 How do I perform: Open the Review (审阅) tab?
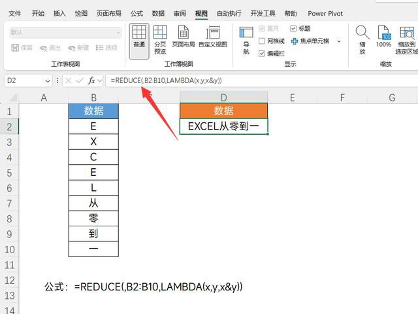click(x=180, y=13)
